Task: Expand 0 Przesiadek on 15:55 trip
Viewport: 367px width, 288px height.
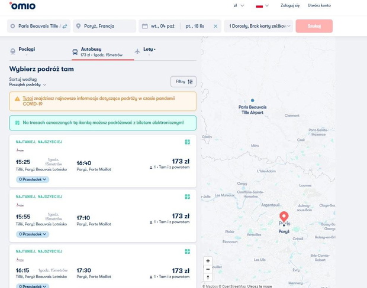Action: point(33,234)
